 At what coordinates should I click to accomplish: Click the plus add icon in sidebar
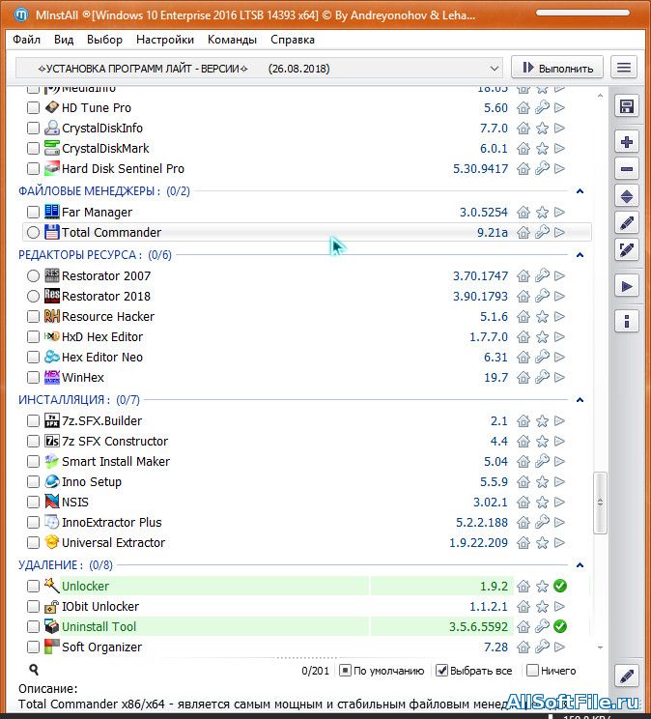click(626, 142)
